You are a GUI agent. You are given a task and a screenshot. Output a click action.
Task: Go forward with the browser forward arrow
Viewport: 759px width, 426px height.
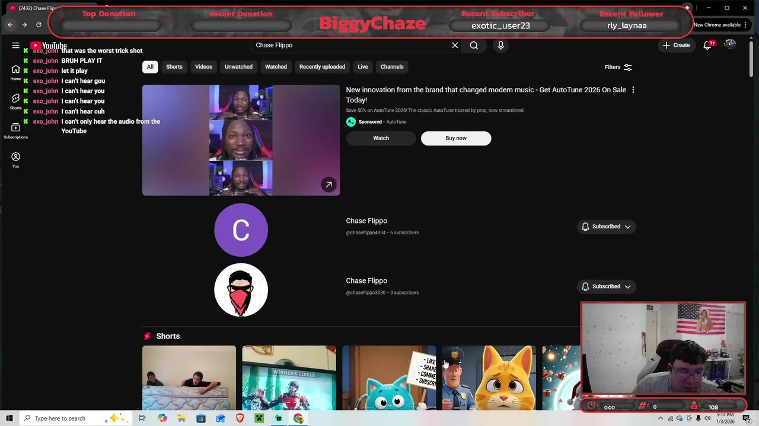click(24, 25)
